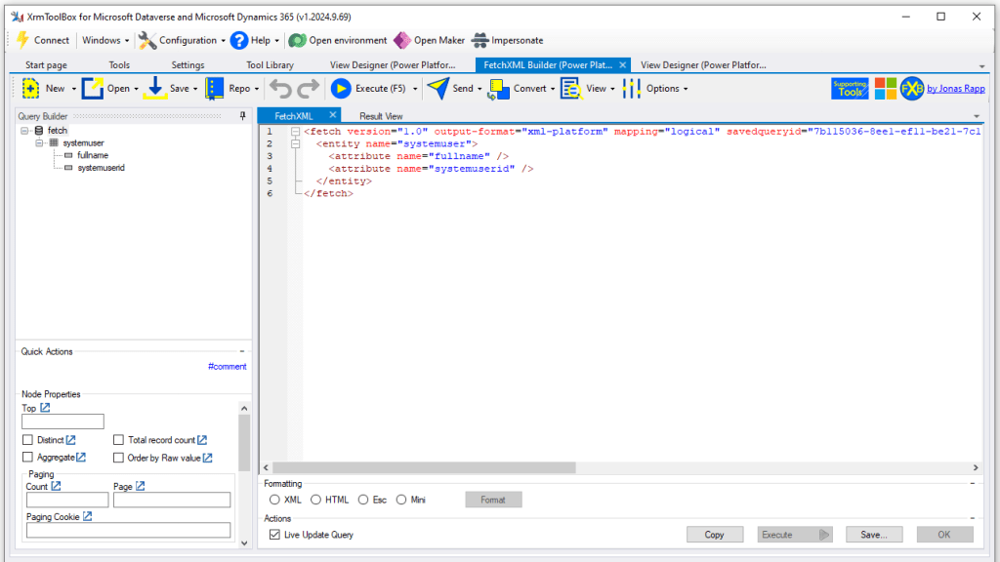Enable the Distinct checkbox
The image size is (1000, 562).
tap(27, 440)
